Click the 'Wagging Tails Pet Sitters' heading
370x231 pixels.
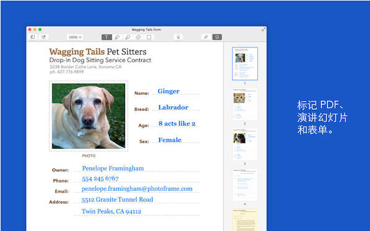coord(98,52)
